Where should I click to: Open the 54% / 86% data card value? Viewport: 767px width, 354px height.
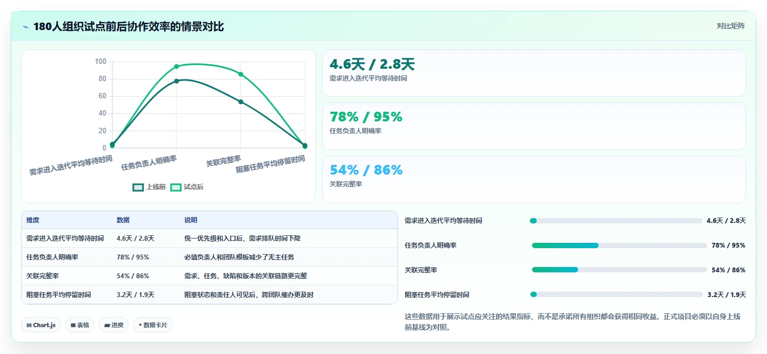coord(366,170)
